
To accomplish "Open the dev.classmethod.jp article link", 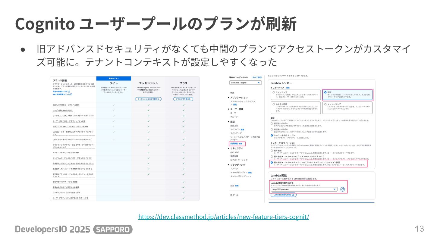I will pyautogui.click(x=224, y=217).
